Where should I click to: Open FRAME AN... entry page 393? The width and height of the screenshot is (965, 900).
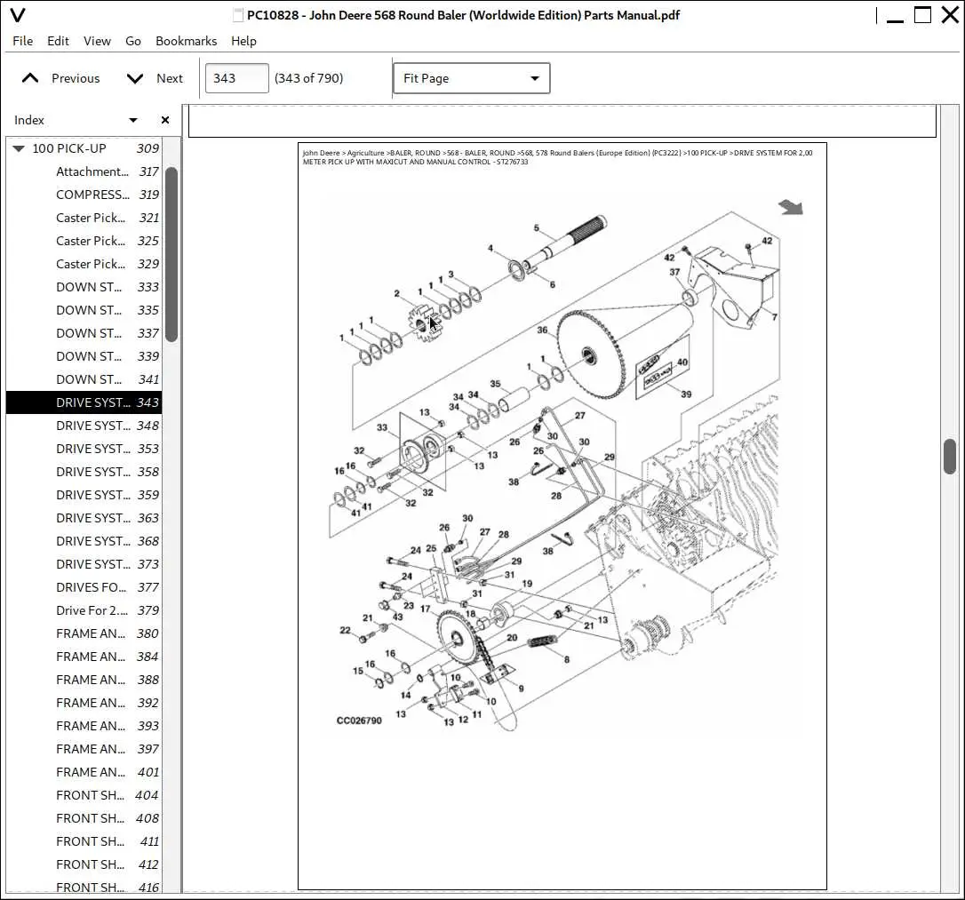pyautogui.click(x=84, y=726)
